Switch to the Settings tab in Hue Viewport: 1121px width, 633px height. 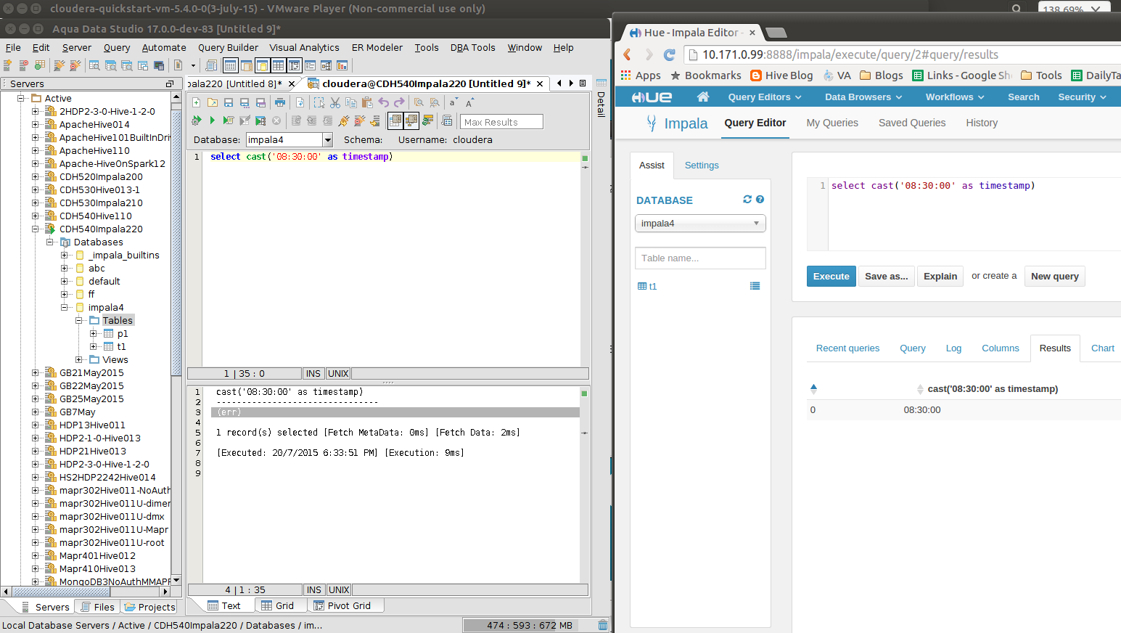click(702, 166)
